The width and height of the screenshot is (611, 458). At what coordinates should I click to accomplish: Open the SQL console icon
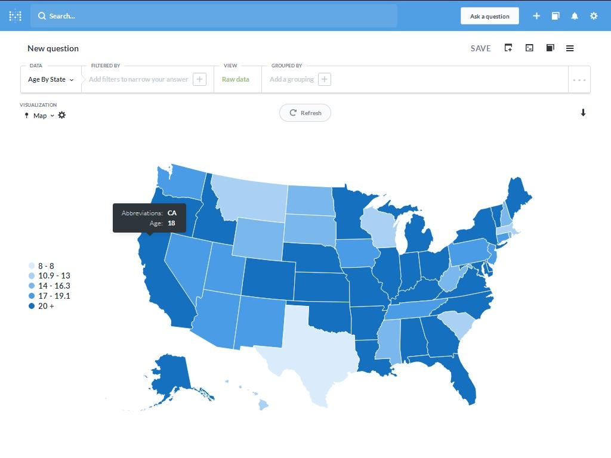point(529,48)
